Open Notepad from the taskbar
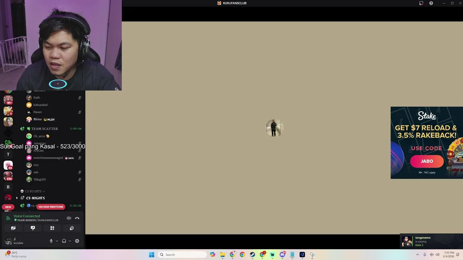Viewport: 463px width, 260px height. (x=292, y=255)
